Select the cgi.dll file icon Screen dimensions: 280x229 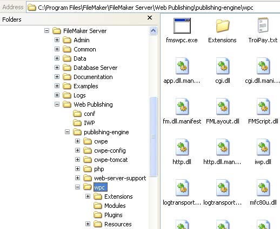223,66
